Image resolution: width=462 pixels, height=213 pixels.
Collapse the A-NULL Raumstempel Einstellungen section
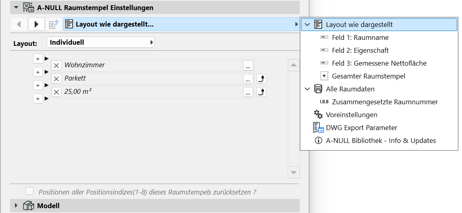click(16, 7)
